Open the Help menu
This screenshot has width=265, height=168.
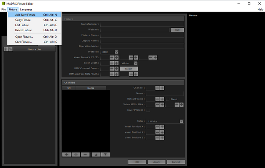coord(260,10)
